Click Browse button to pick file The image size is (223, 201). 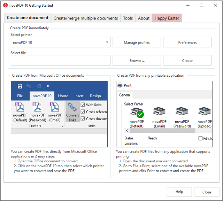coord(137,60)
